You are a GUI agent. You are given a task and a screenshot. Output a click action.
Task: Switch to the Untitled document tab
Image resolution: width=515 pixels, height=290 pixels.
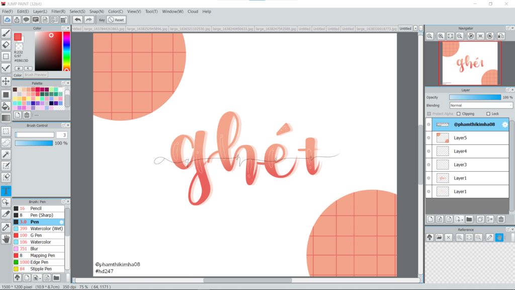[x=405, y=29]
